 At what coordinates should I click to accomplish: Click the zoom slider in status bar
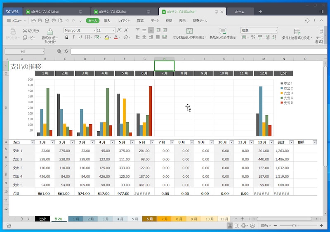click(x=294, y=226)
